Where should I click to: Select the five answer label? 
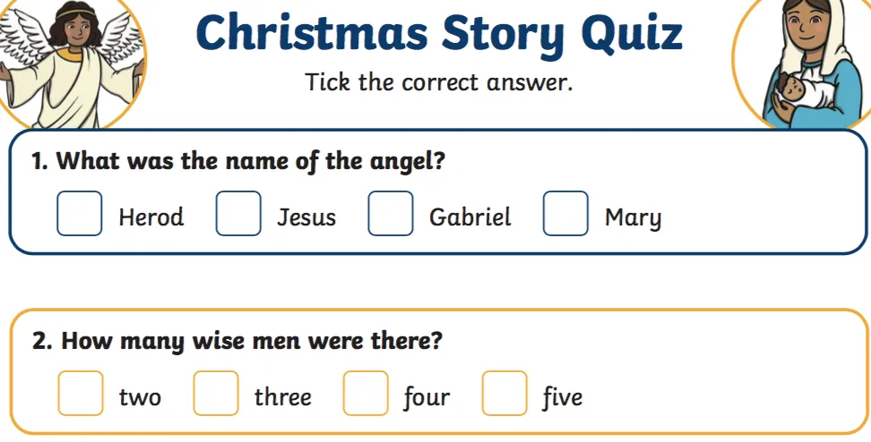click(x=562, y=396)
